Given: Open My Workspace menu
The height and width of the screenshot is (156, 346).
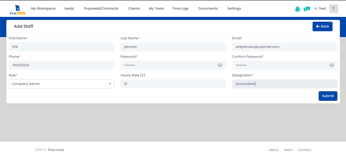Looking at the screenshot, I should point(43,9).
